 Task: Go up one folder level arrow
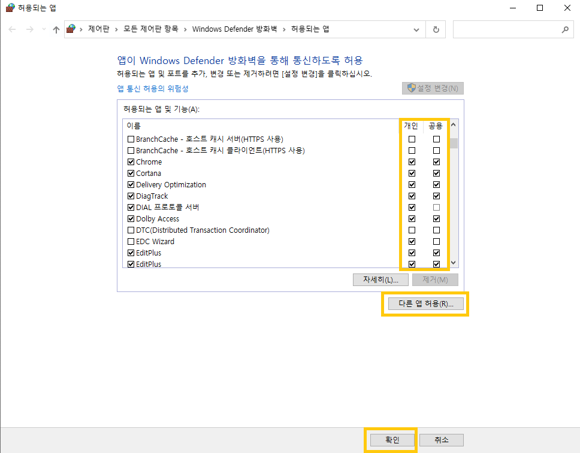[56, 29]
